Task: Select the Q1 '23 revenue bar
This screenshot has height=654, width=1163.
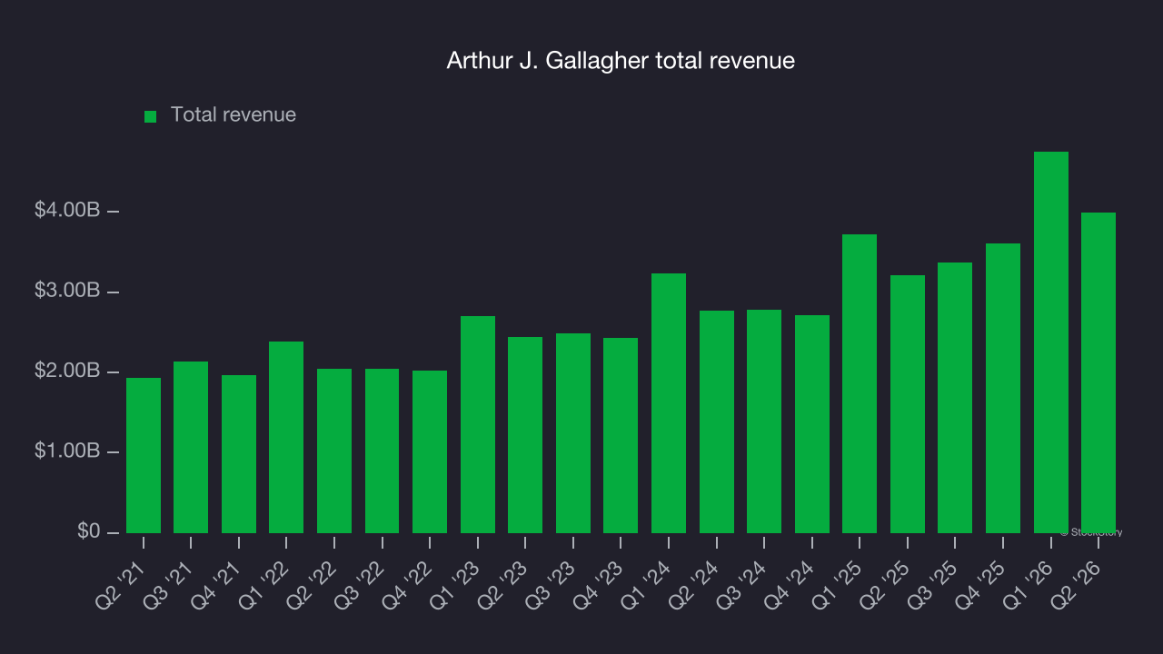Action: [478, 425]
